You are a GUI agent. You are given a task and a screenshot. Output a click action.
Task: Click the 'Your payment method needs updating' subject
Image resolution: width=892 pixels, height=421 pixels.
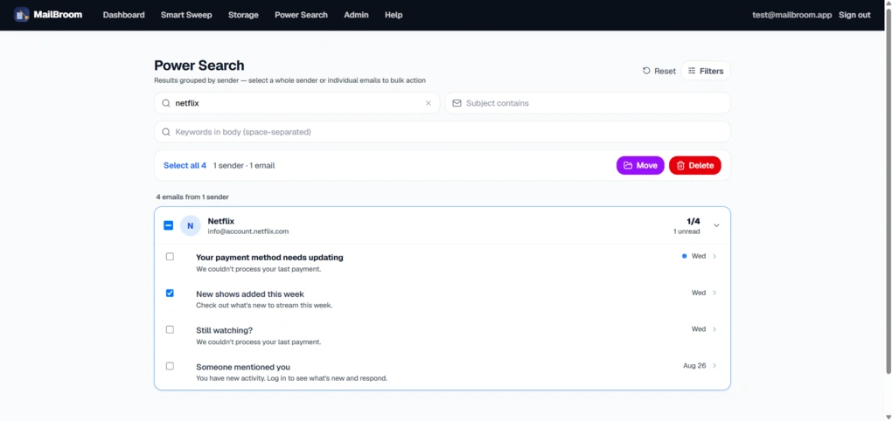[269, 258]
